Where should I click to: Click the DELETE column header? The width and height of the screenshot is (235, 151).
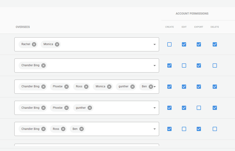click(x=215, y=27)
